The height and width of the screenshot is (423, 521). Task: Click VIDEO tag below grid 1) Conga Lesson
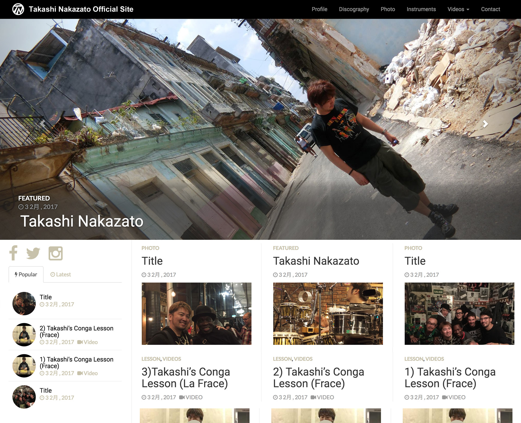[454, 397]
